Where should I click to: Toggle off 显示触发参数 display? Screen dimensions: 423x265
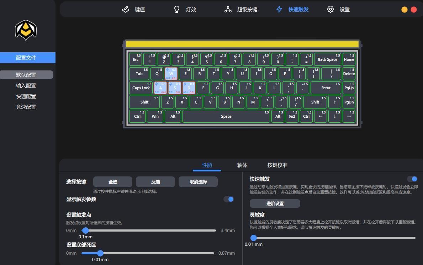coord(229,199)
